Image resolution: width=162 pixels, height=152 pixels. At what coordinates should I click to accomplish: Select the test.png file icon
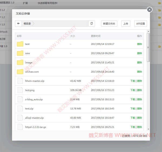coord(20,90)
